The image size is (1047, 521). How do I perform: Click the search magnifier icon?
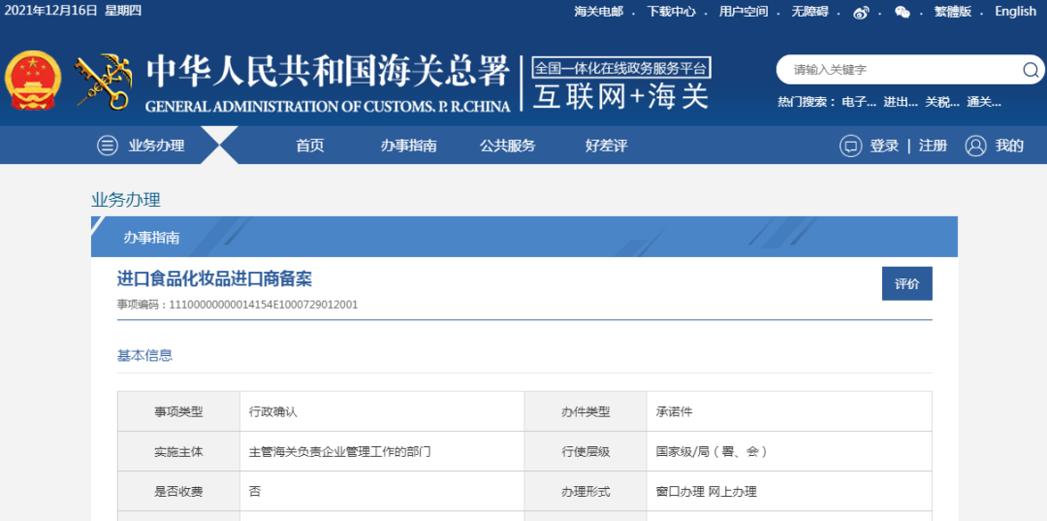pyautogui.click(x=1030, y=70)
